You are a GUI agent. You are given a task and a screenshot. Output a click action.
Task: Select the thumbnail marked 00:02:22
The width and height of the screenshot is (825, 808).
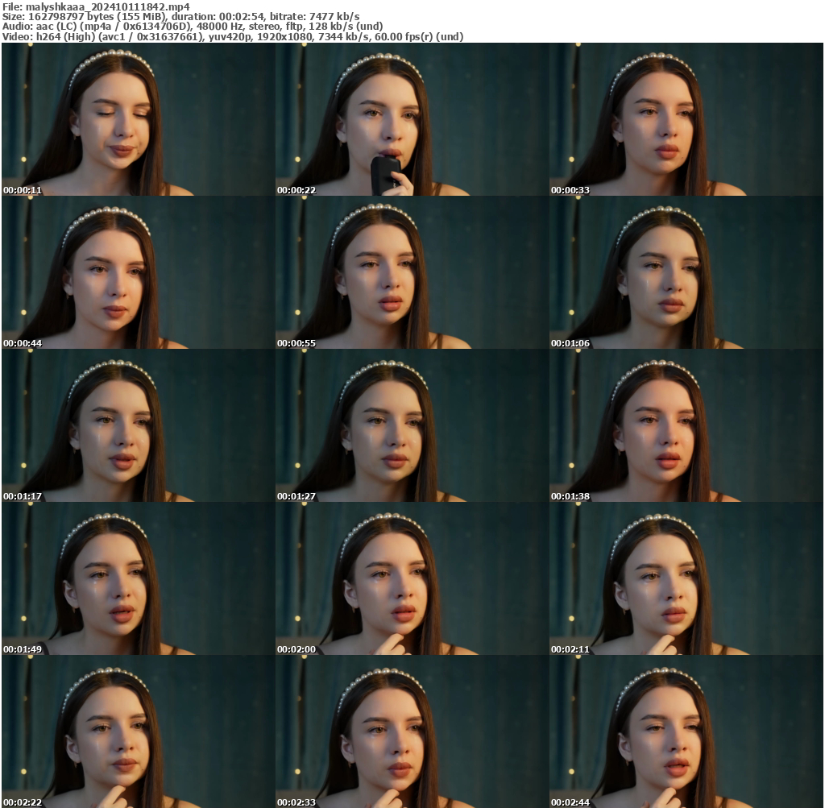pyautogui.click(x=138, y=731)
